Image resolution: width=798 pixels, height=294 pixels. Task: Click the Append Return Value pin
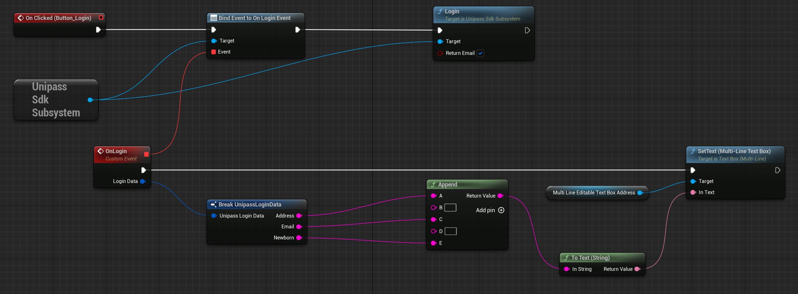pos(500,196)
